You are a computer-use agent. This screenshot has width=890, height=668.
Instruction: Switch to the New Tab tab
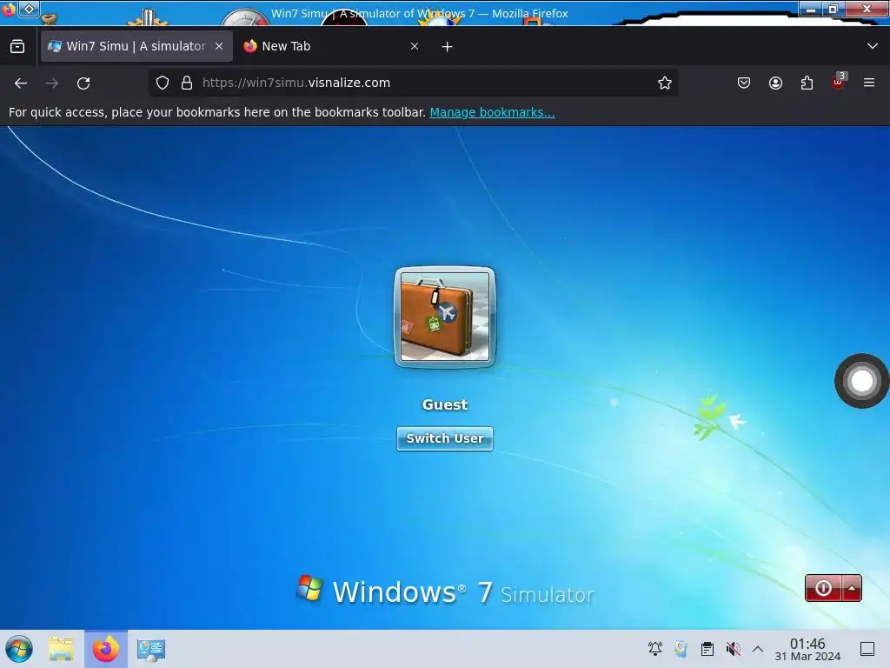point(331,46)
